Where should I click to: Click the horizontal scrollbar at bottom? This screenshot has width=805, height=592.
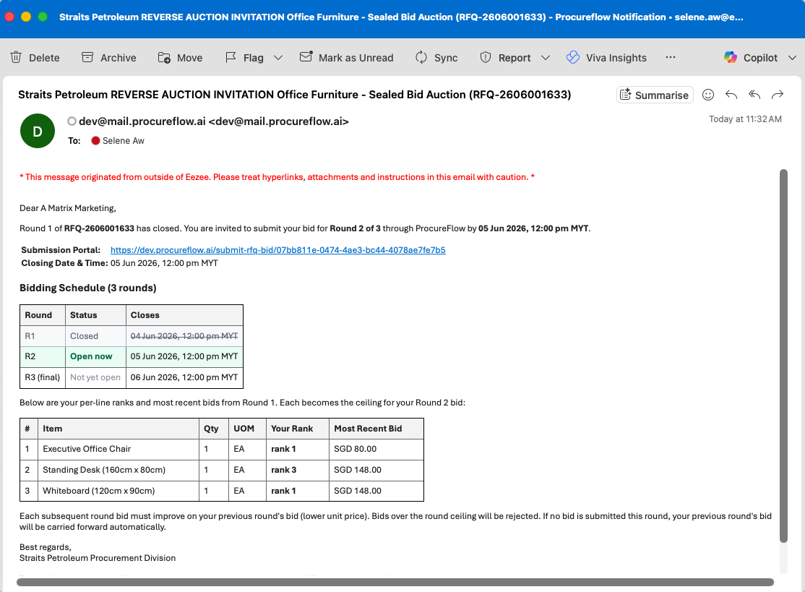coord(395,583)
